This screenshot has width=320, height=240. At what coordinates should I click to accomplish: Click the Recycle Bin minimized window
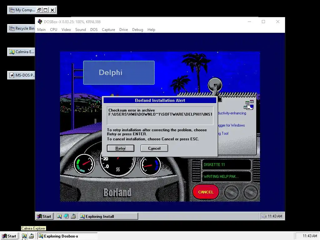click(21, 28)
